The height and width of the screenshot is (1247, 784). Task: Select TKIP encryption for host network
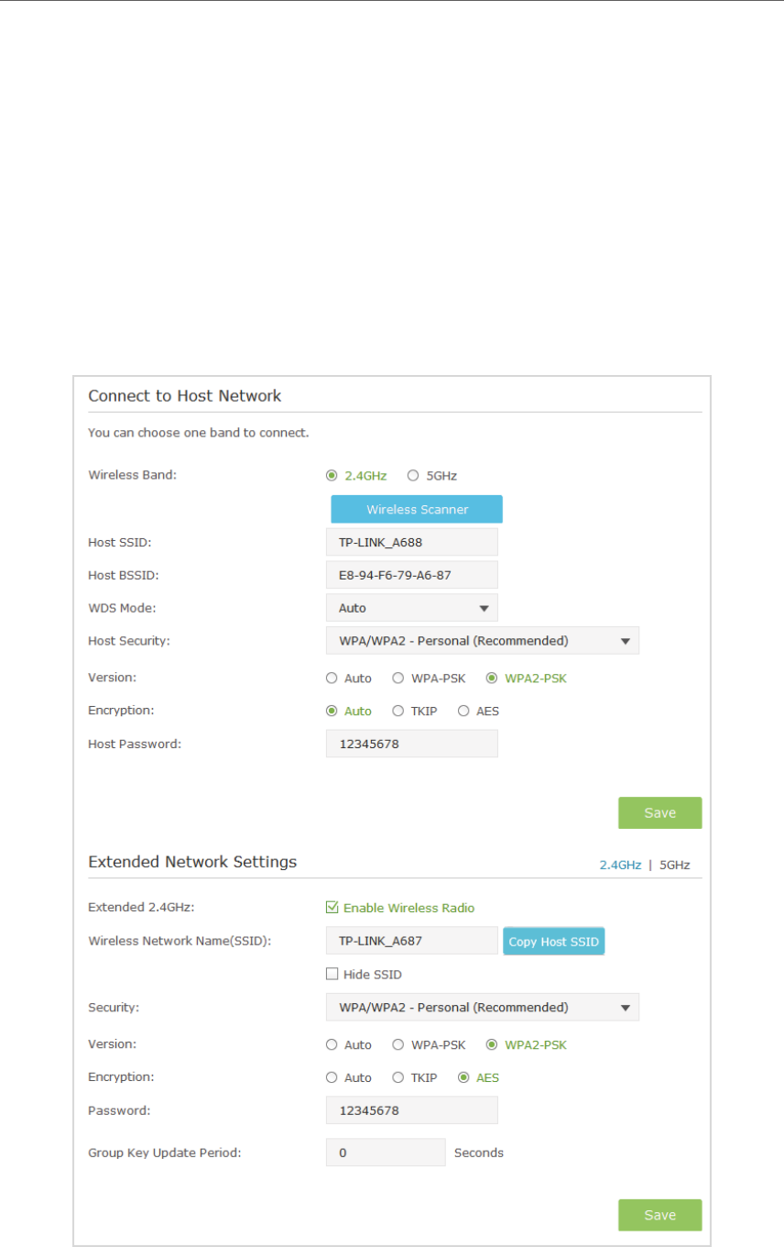pyautogui.click(x=397, y=711)
